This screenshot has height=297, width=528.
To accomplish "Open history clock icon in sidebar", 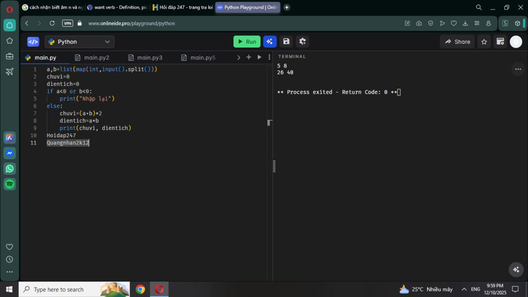I will click(9, 259).
